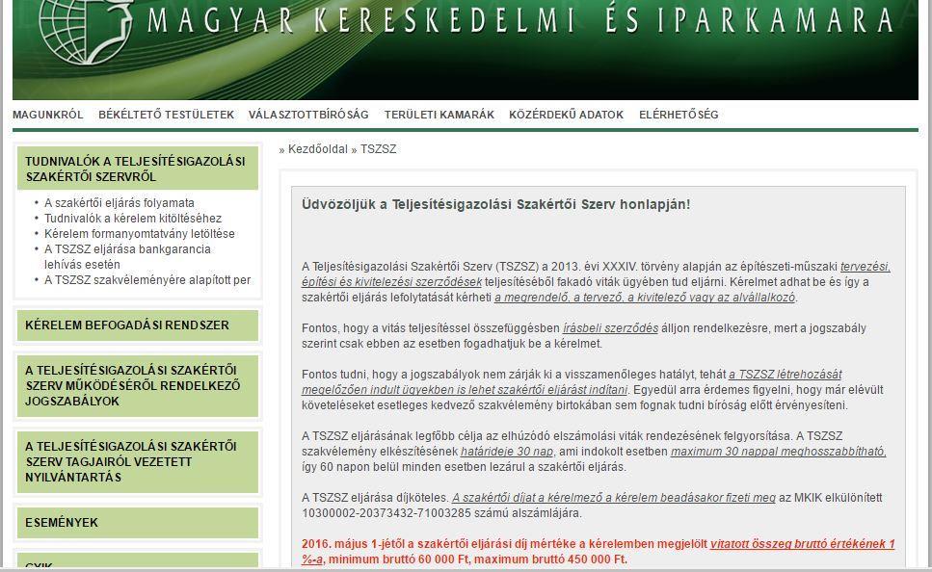
Task: Click the 'Üdvözöljük a Teljesítésigazolási Szakértői Szerv honlapján!' heading
Action: point(495,204)
